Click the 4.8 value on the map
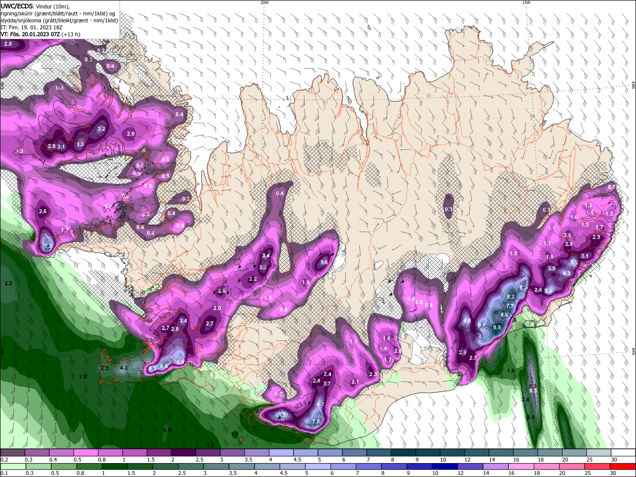The height and width of the screenshot is (477, 636). click(x=467, y=321)
